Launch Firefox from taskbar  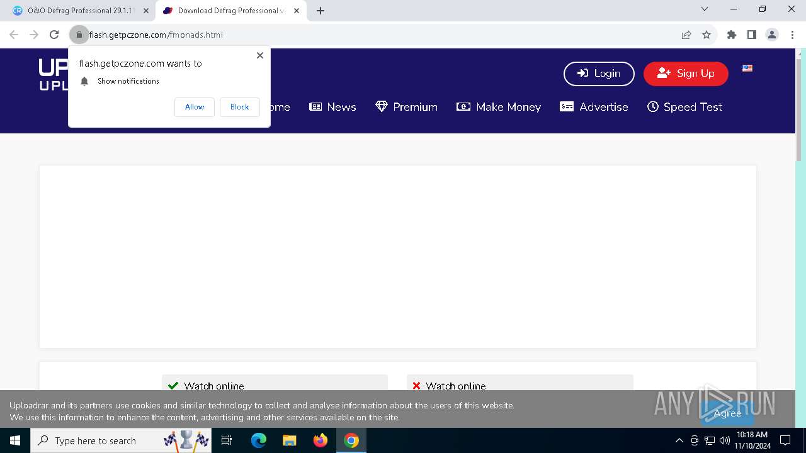click(x=321, y=440)
